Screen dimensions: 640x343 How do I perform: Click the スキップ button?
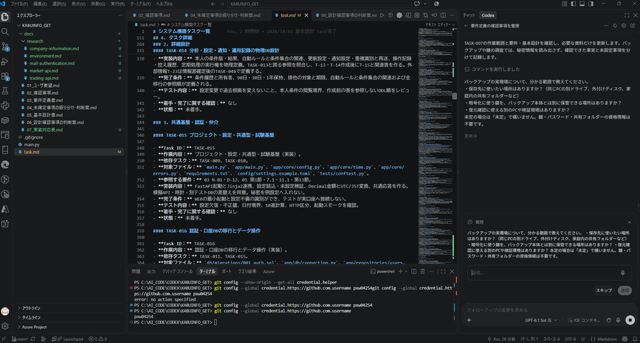tap(604, 291)
